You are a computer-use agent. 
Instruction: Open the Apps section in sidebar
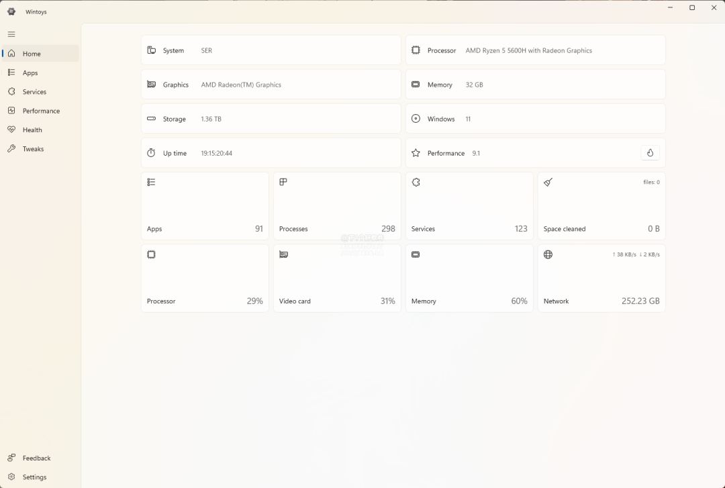(x=41, y=72)
